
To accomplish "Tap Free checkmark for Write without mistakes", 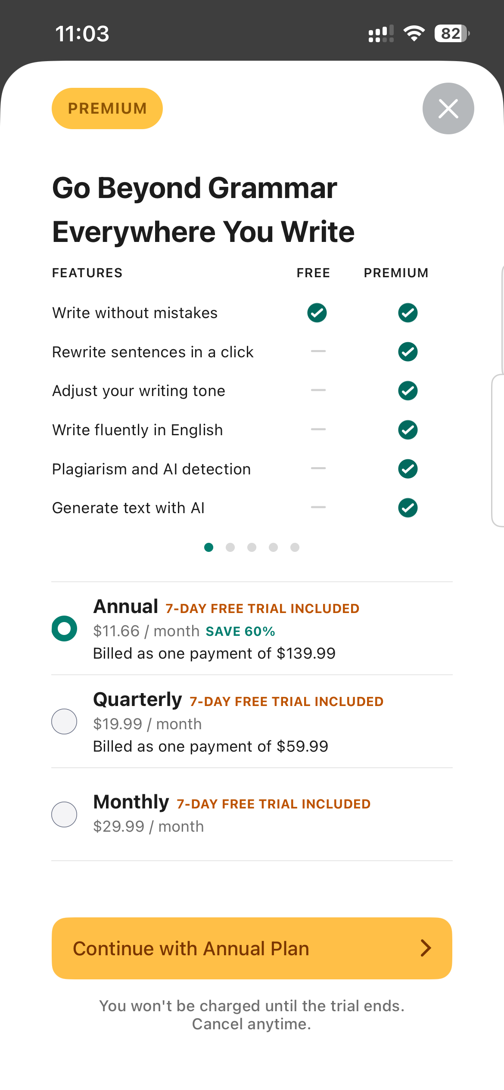I will click(317, 313).
